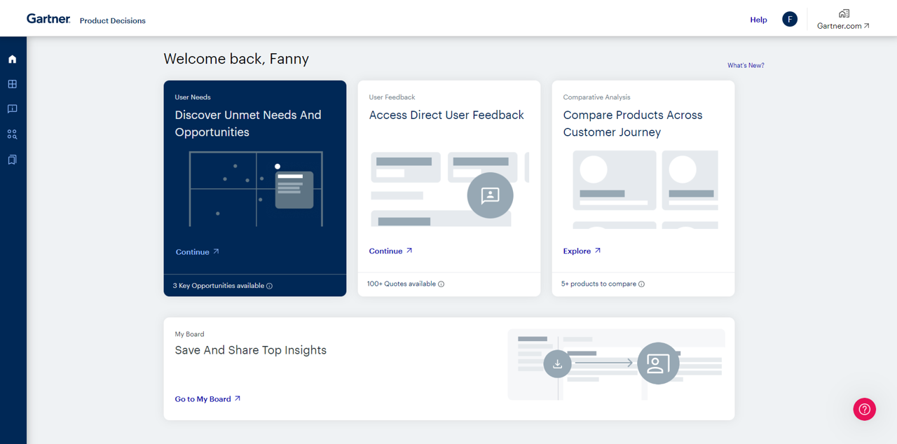The image size is (897, 444).
Task: Click the Gartner logo
Action: point(48,19)
